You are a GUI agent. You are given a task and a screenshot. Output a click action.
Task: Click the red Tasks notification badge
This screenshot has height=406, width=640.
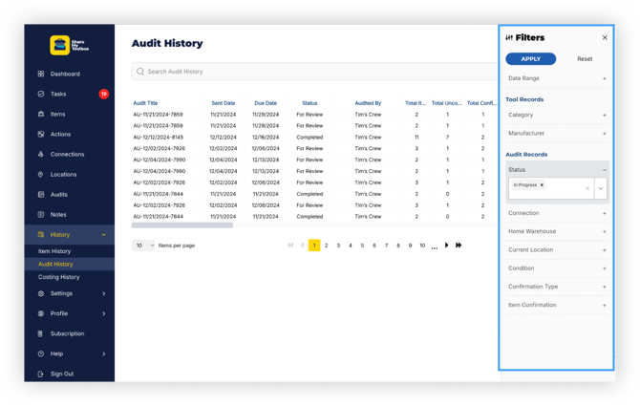click(x=104, y=94)
